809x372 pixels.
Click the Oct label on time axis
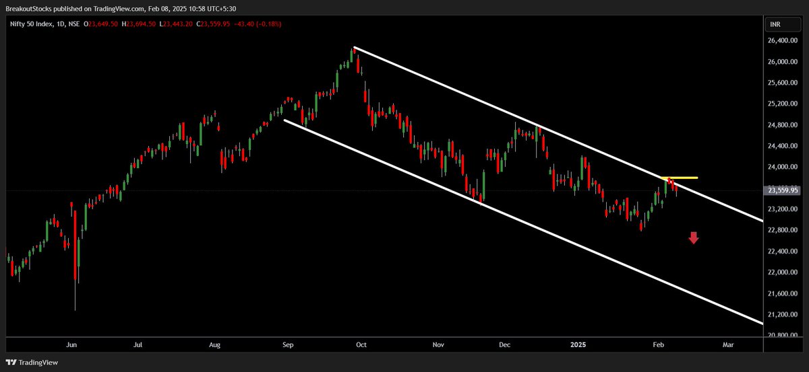coord(361,345)
